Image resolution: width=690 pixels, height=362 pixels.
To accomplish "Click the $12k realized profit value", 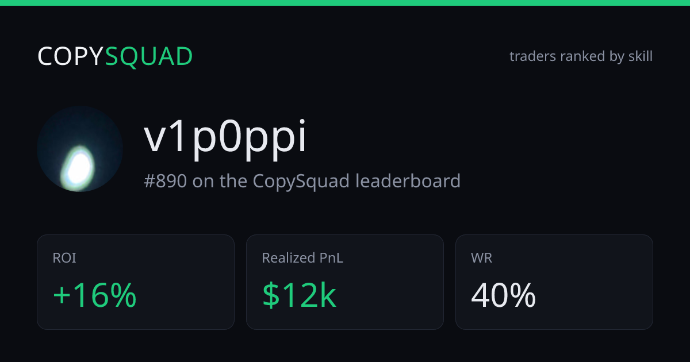I will [x=299, y=295].
